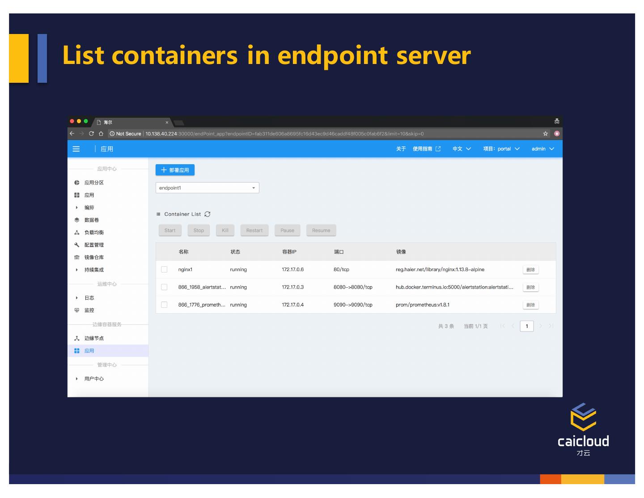Open 负载均衡 in the sidebar
The image size is (644, 498).
click(x=94, y=233)
